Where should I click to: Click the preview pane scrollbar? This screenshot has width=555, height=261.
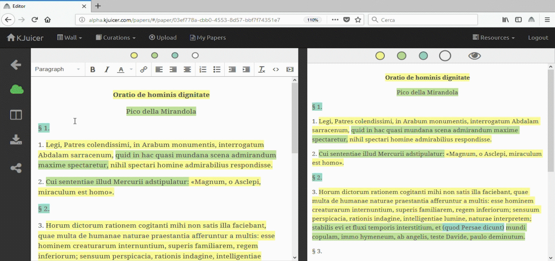pos(551,120)
